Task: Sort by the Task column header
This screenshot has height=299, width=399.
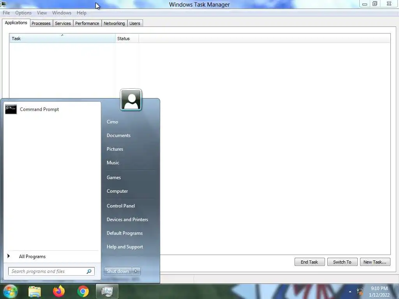Action: click(x=62, y=39)
